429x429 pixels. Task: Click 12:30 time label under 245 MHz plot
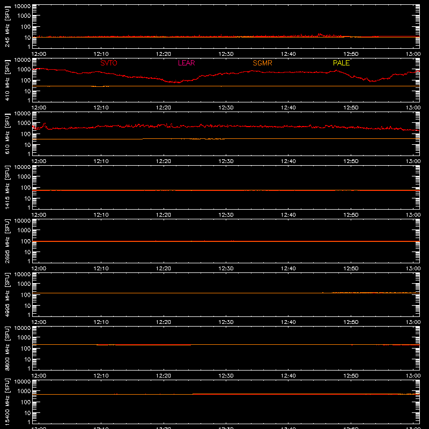tap(226, 54)
